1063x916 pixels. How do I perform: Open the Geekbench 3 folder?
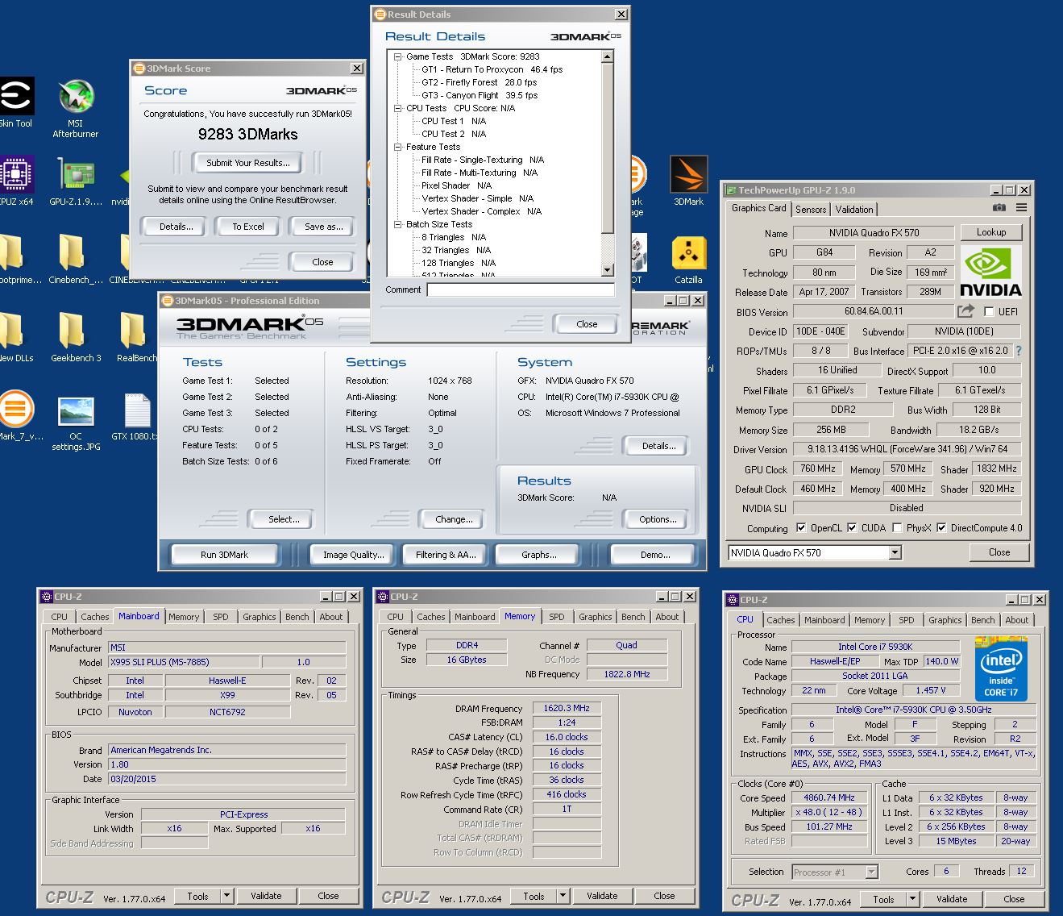click(75, 338)
